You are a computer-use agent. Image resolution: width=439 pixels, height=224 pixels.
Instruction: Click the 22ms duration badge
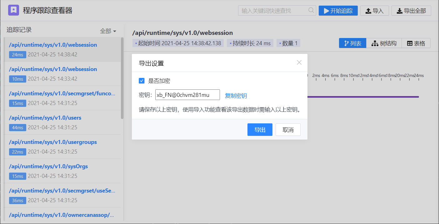point(17,152)
